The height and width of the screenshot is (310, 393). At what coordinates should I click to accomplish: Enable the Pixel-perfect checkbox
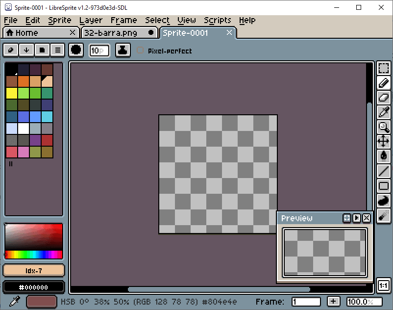(140, 51)
